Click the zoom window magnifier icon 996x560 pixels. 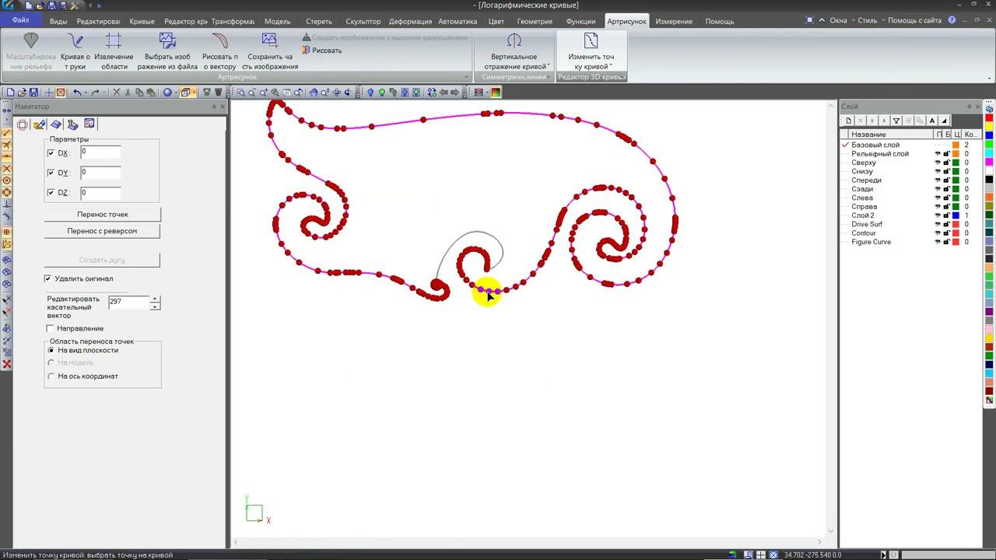pyautogui.click(x=241, y=93)
